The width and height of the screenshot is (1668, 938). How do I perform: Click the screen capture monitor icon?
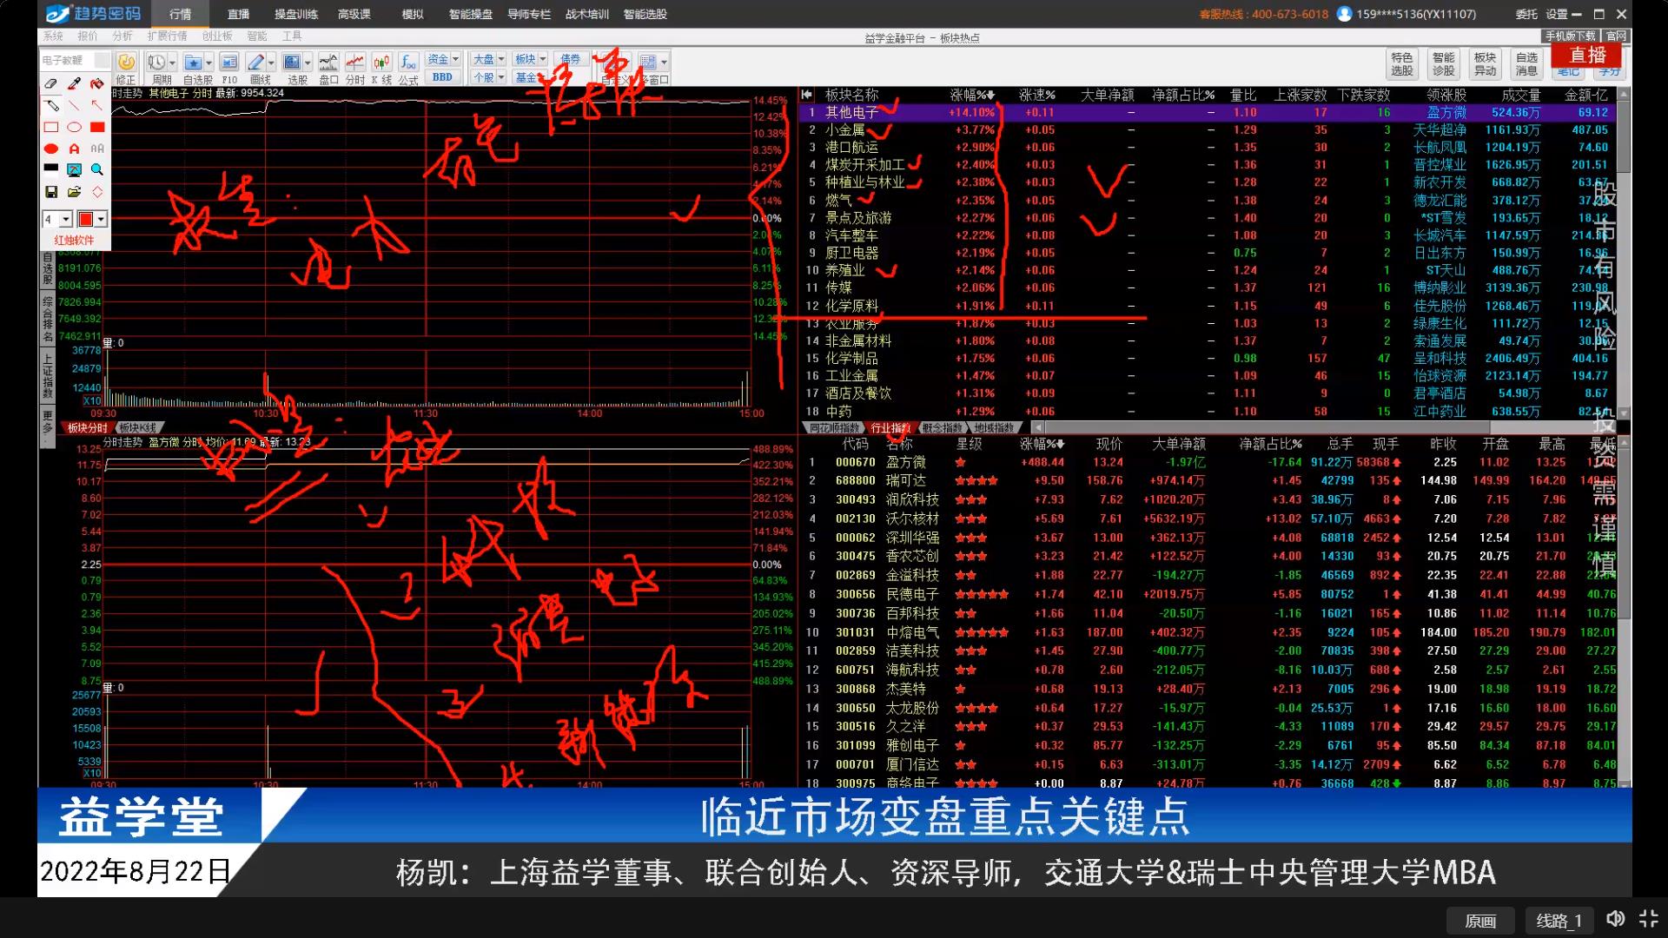(x=74, y=169)
